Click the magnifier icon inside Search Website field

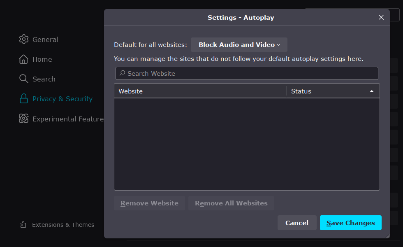pos(122,73)
